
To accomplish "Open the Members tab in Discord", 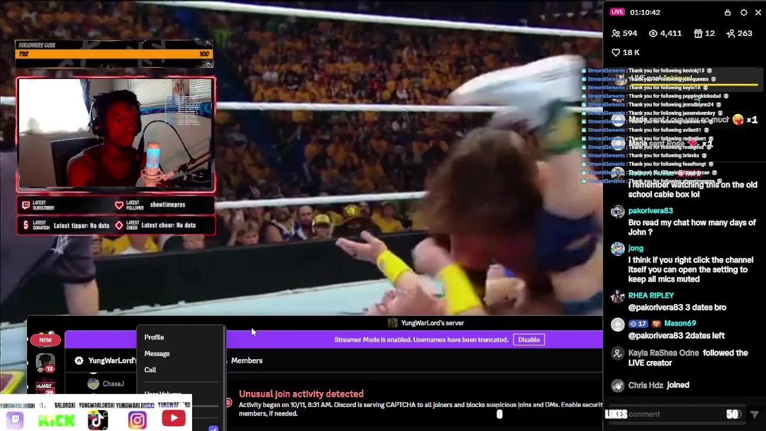I will (x=247, y=360).
